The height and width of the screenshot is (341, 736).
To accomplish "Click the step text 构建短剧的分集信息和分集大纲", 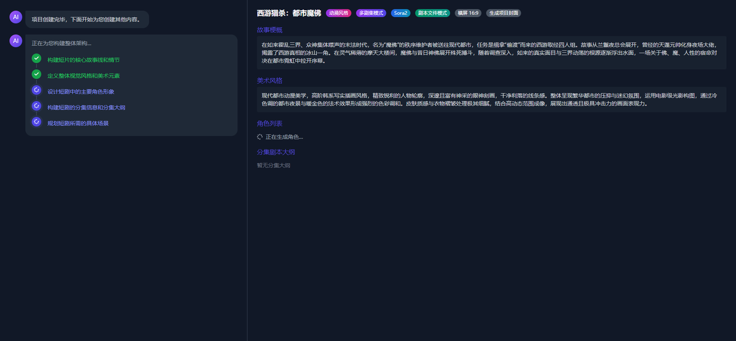I will [86, 108].
